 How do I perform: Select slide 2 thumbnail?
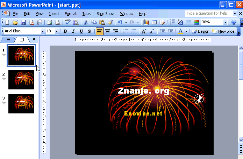coord(21,80)
